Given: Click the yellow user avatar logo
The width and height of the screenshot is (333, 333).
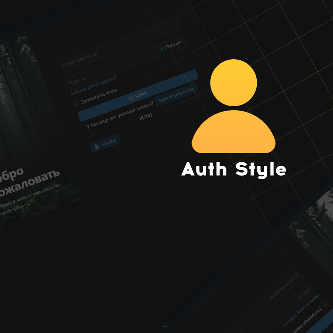Looking at the screenshot, I should [x=233, y=106].
